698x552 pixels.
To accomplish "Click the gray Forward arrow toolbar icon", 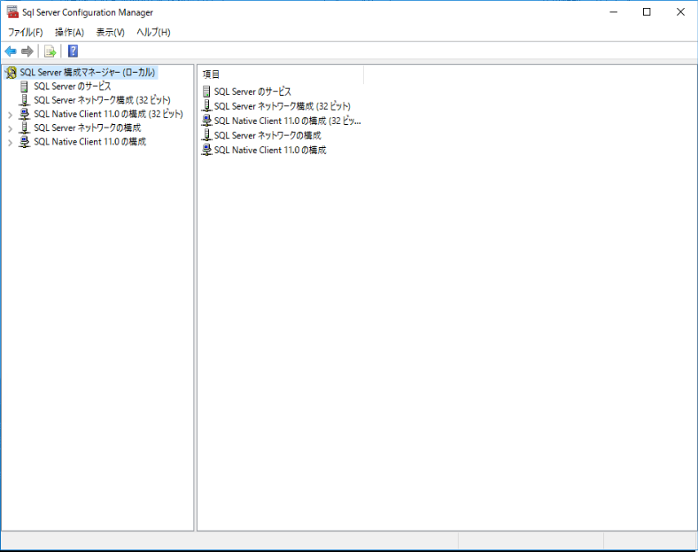I will 27,51.
